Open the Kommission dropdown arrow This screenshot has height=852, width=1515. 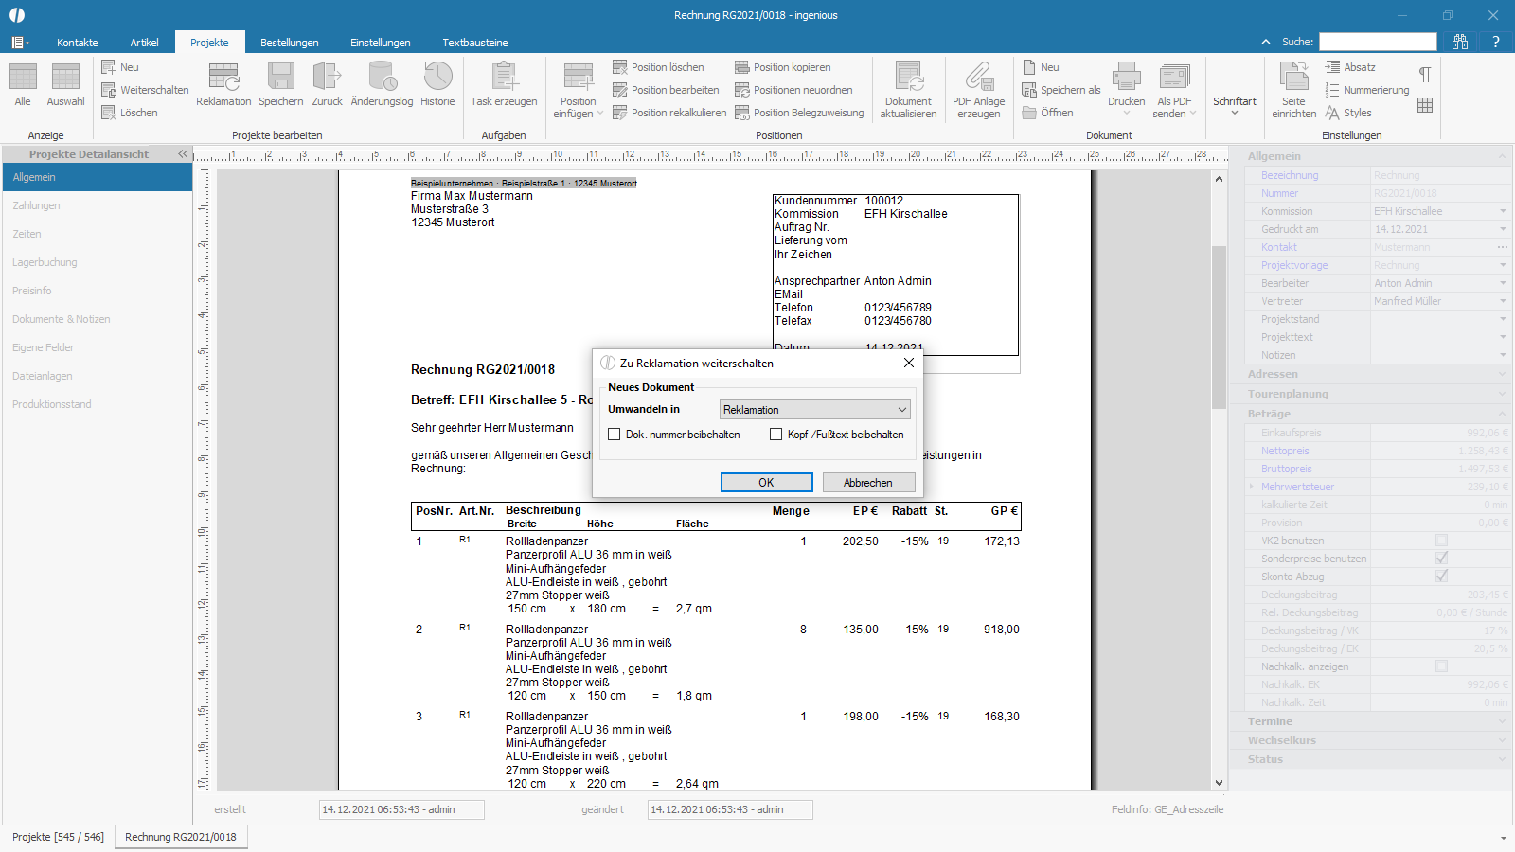pos(1503,211)
